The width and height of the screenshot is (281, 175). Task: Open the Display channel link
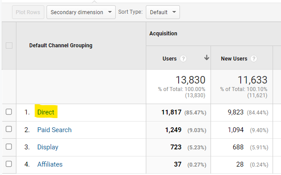(48, 147)
